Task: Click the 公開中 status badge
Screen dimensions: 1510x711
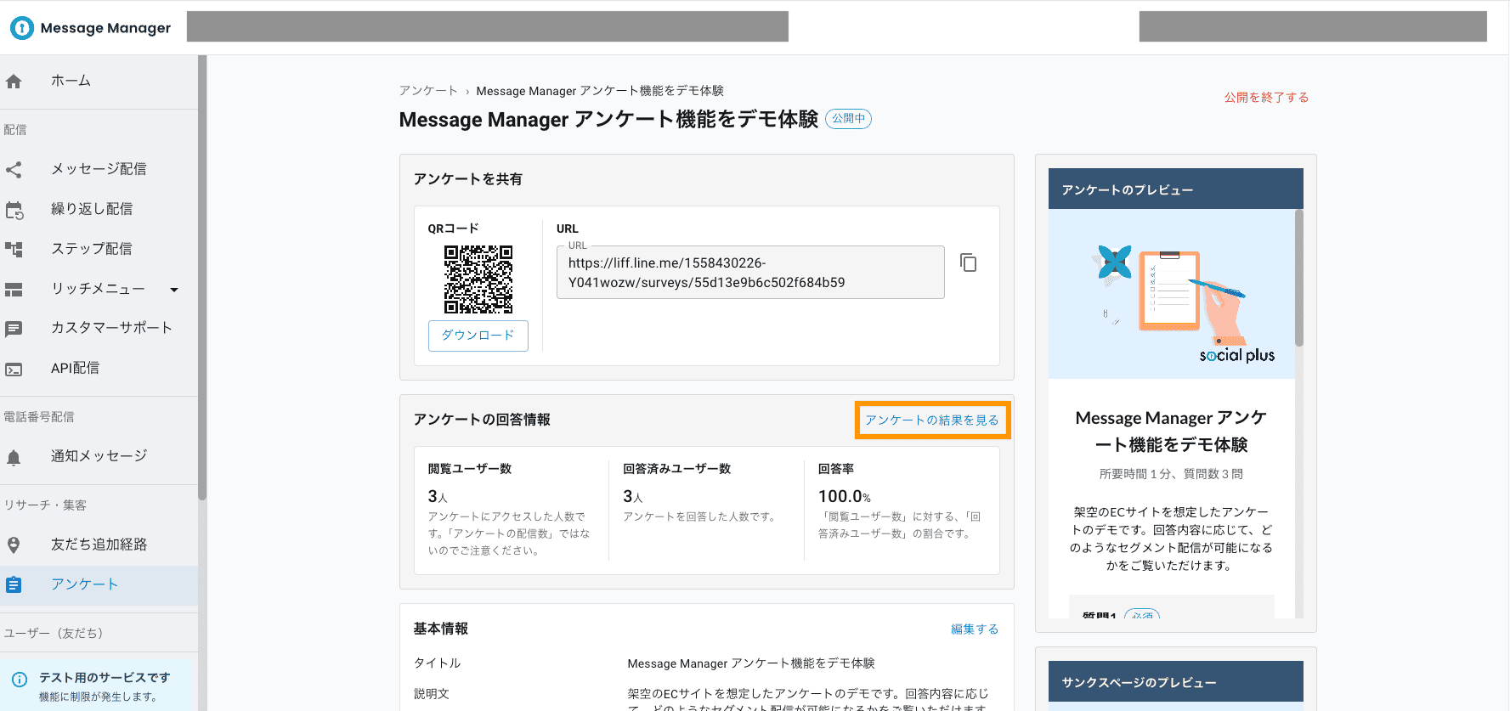Action: point(848,119)
